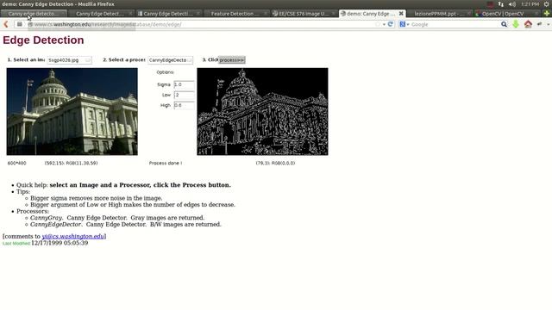This screenshot has height=310, width=552.
Task: Open the system gear menu
Action: (x=547, y=4)
